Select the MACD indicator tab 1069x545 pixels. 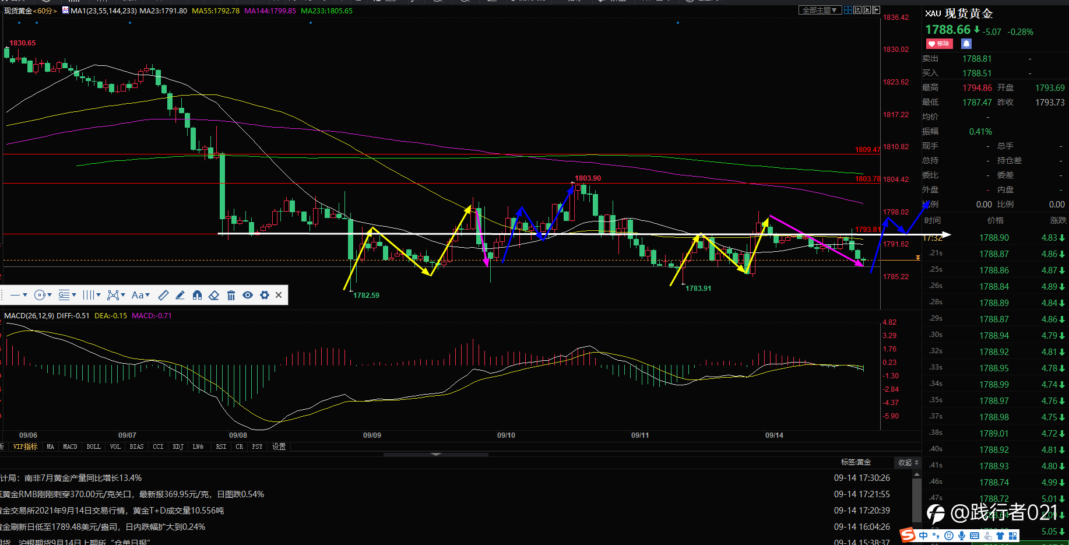click(x=70, y=446)
